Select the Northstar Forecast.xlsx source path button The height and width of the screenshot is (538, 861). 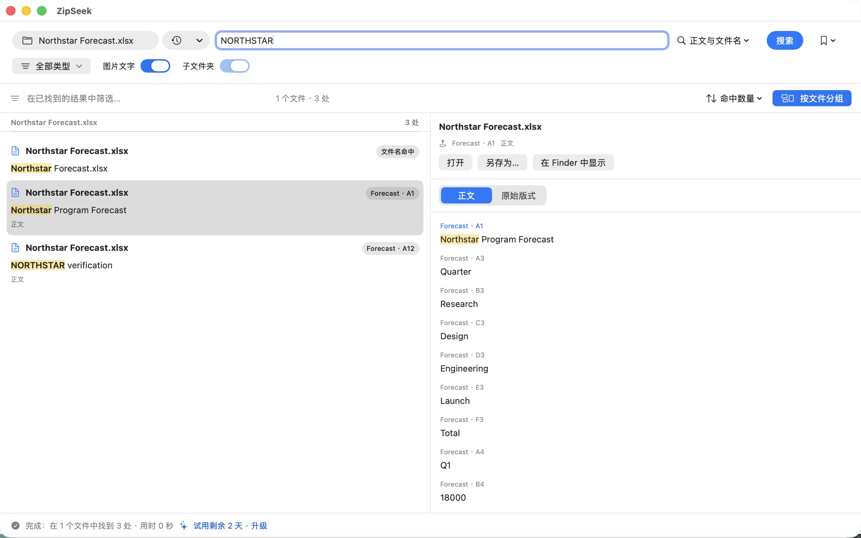[x=85, y=41]
